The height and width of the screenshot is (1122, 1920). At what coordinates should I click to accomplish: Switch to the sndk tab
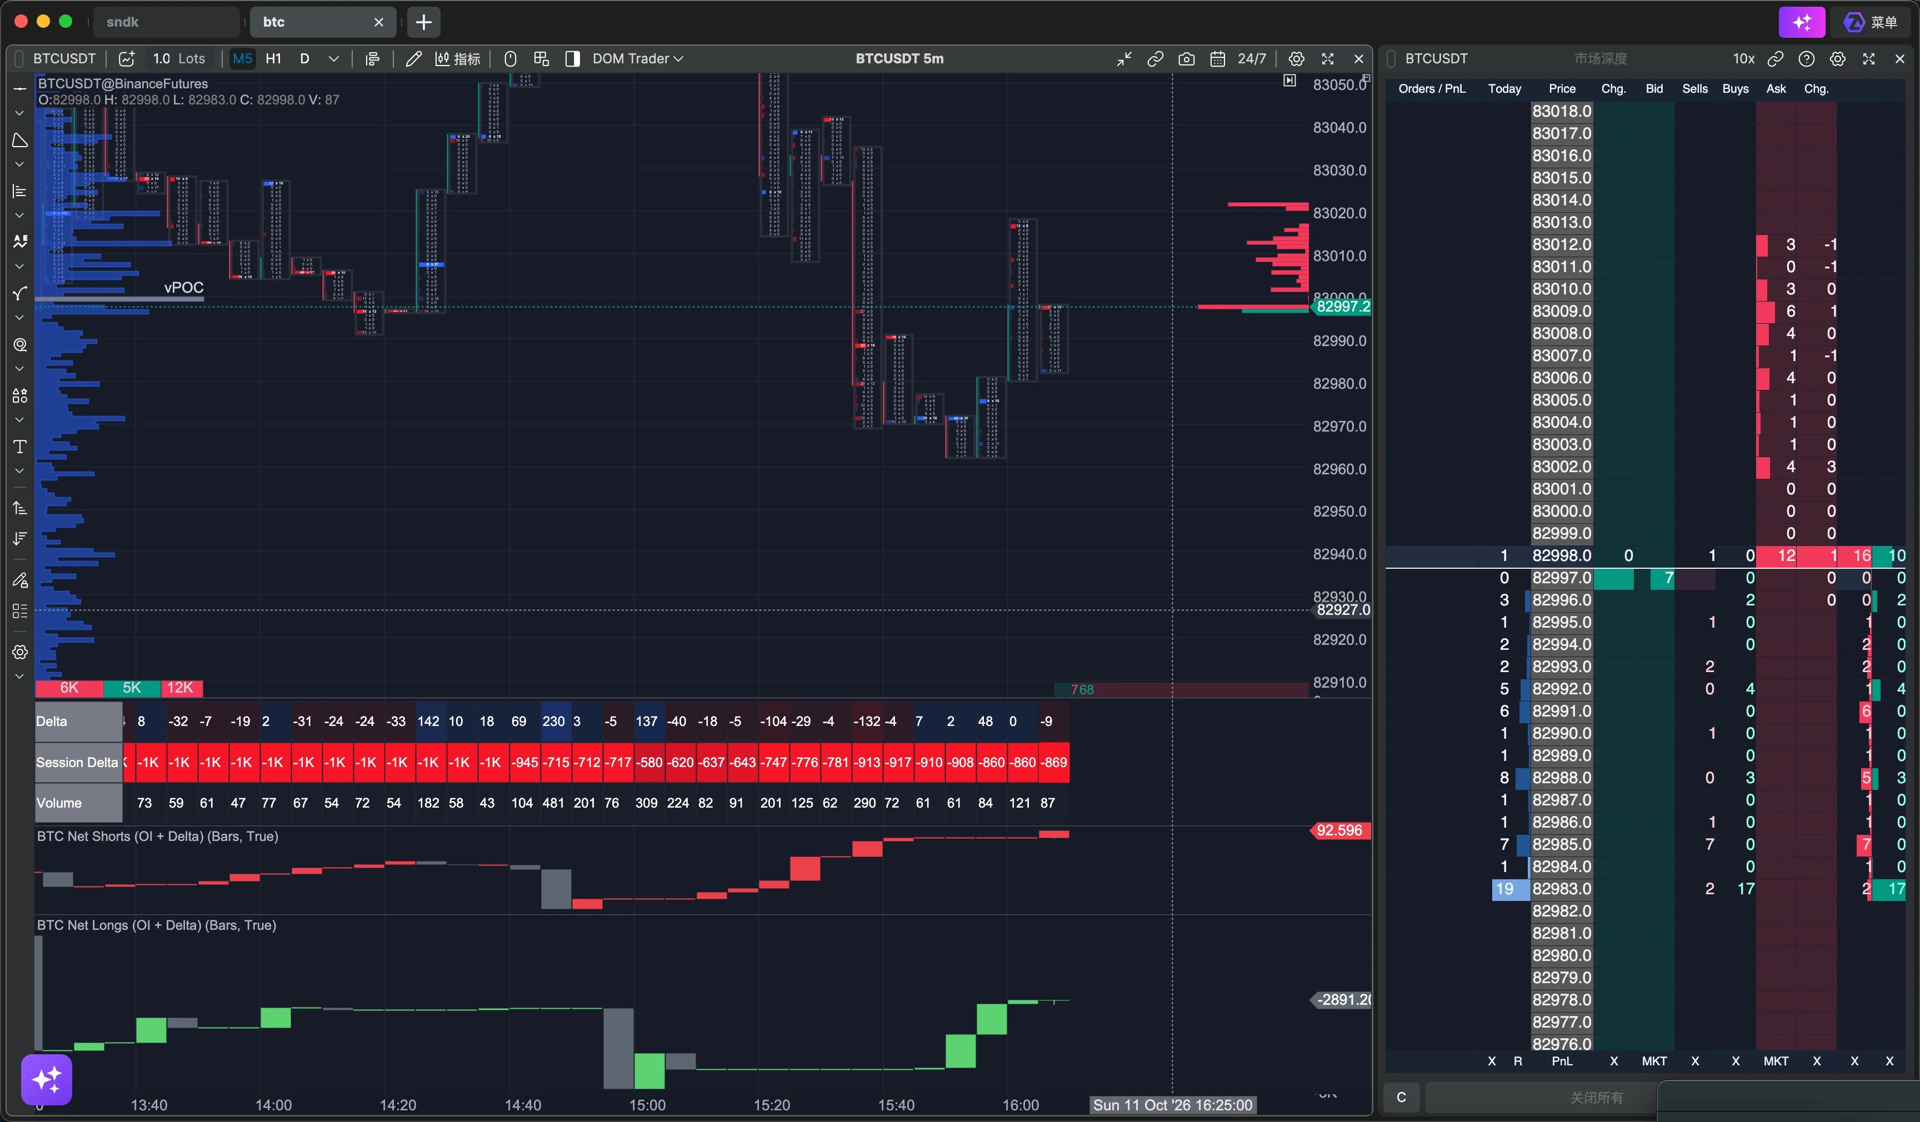coord(166,22)
